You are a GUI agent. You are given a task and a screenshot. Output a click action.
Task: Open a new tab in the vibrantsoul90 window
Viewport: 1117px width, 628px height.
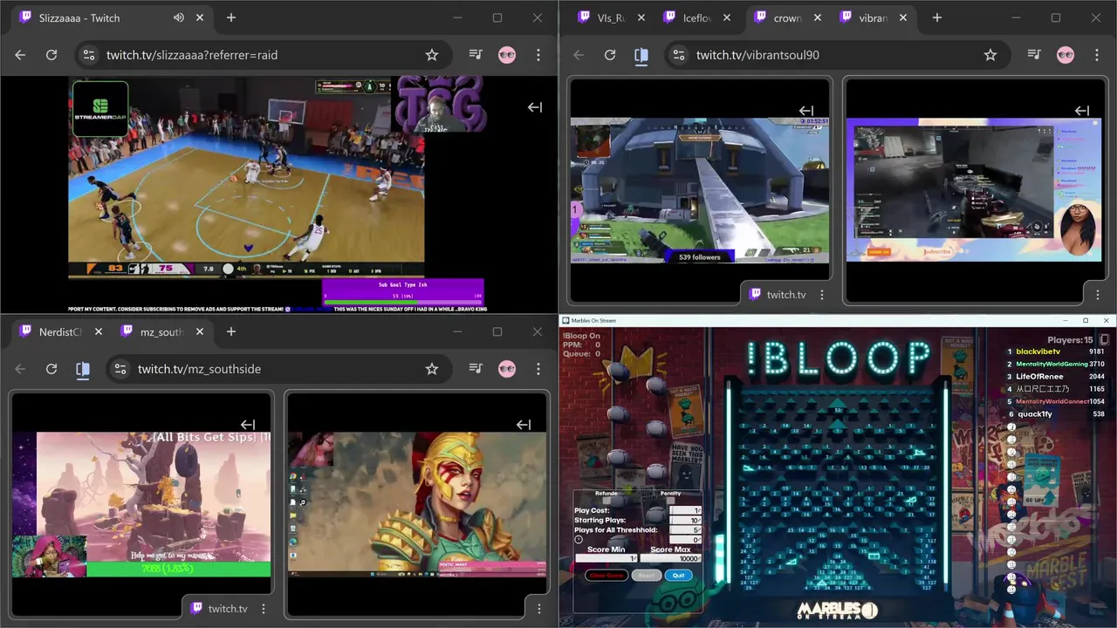pos(936,17)
